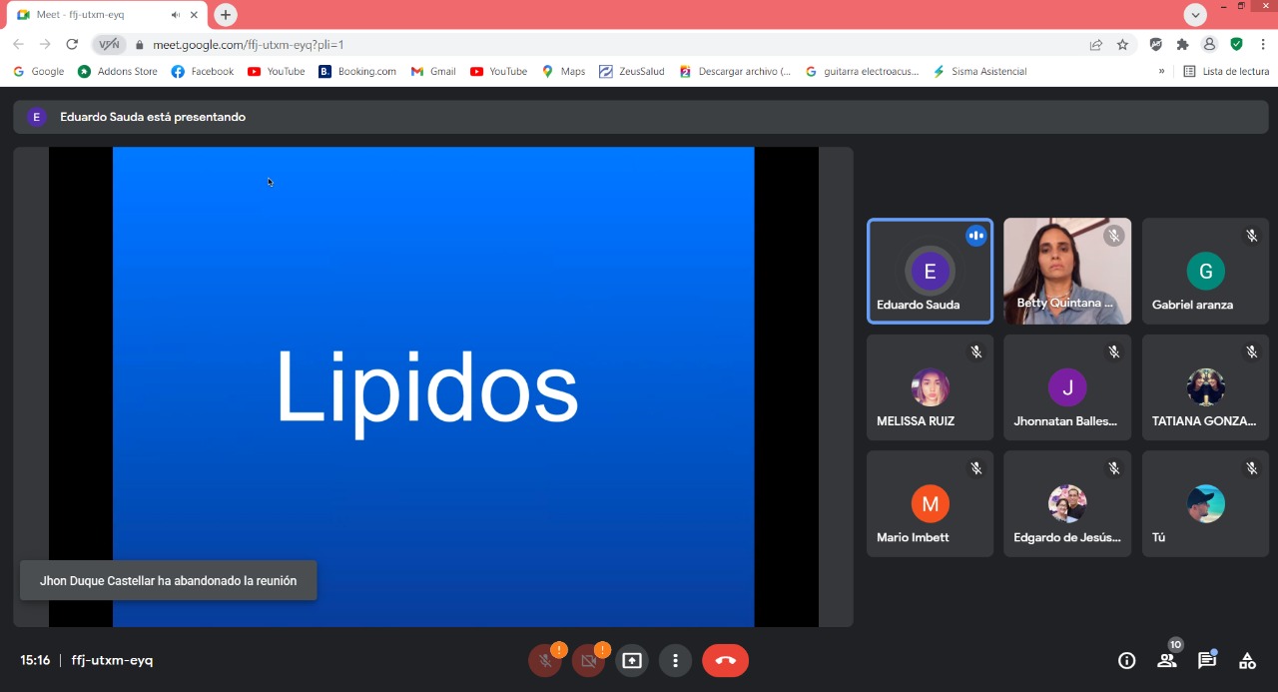Screen dimensions: 1278x692
Task: Leave the call with the red hang-up button
Action: [x=726, y=660]
